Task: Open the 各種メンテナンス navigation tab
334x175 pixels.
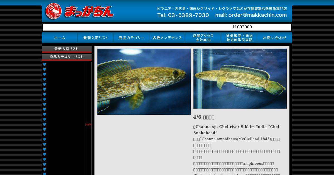Action: [167, 38]
